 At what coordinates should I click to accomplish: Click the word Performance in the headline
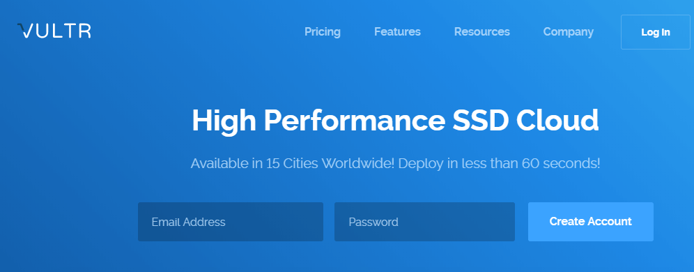coord(355,119)
